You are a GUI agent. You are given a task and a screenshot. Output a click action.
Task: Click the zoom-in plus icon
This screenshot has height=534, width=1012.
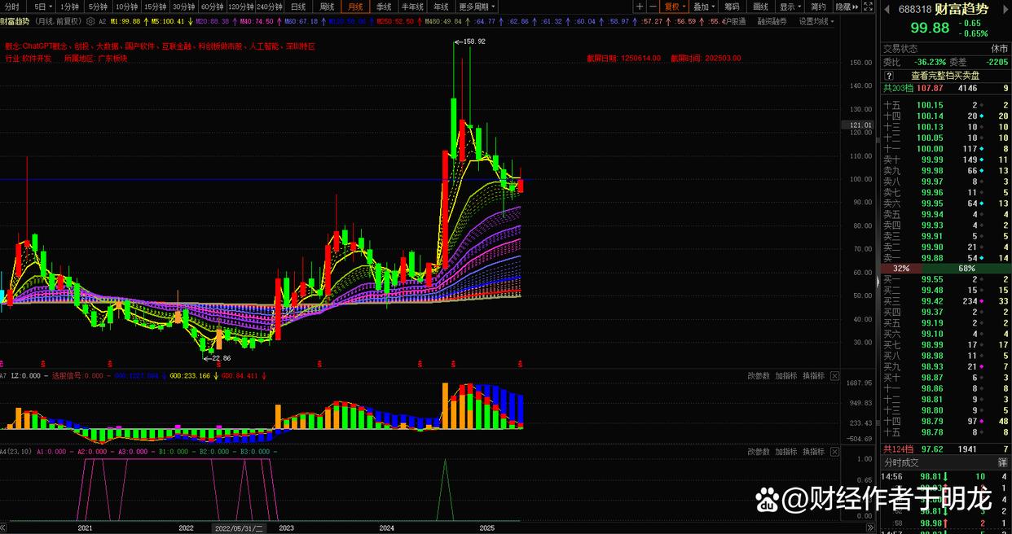(640, 7)
